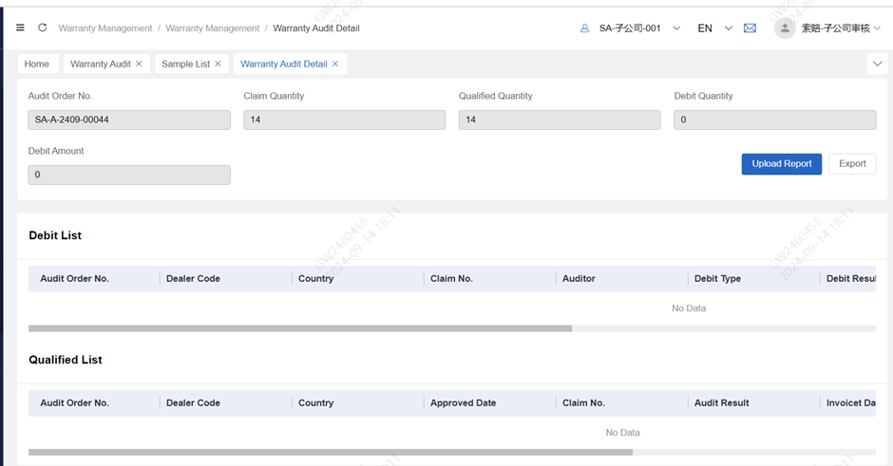Click Qualified List Audit Order No. header

click(75, 402)
